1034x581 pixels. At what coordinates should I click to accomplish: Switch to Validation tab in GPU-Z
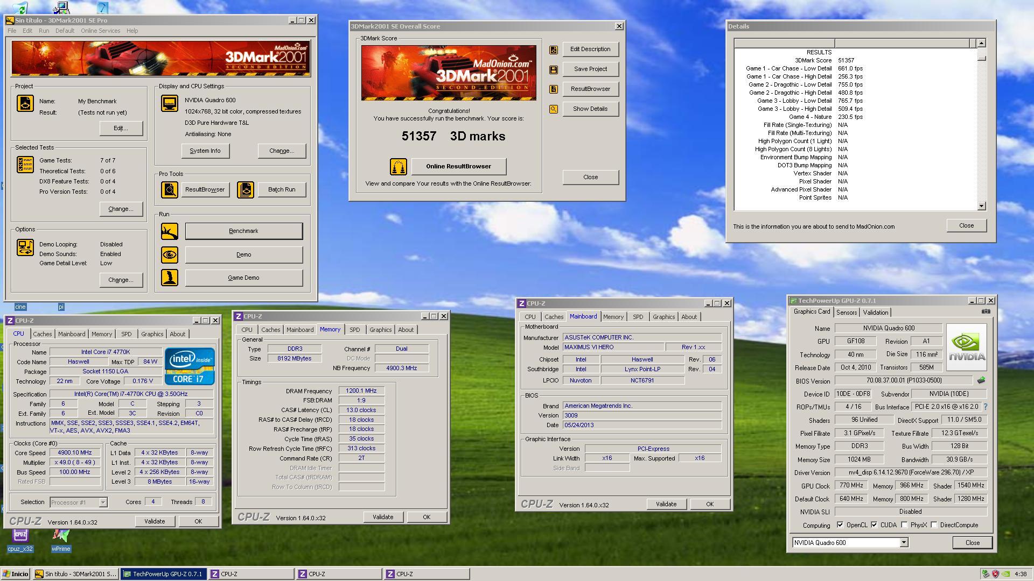[876, 313]
